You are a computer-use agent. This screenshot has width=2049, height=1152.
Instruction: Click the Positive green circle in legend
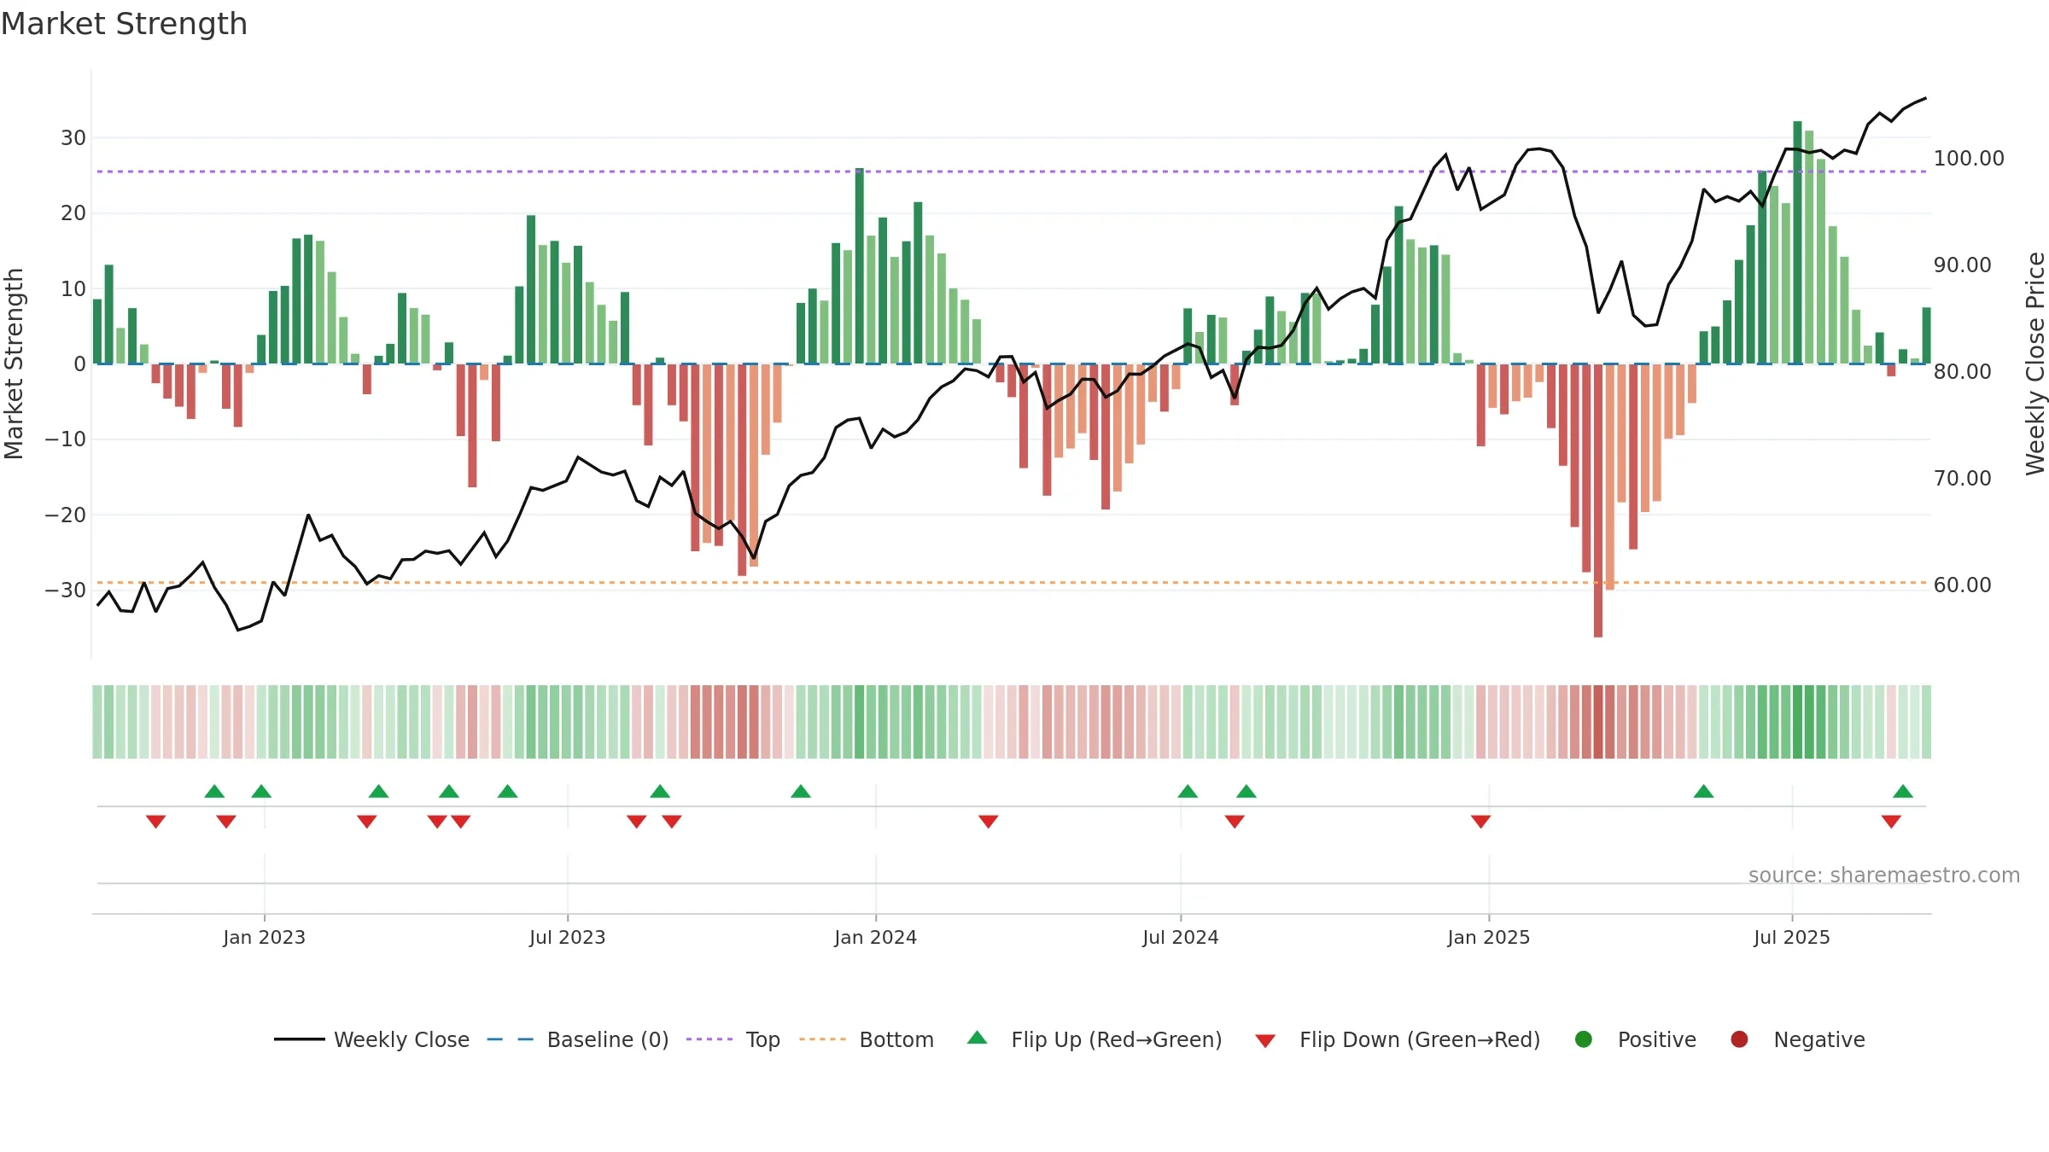[x=1584, y=1039]
